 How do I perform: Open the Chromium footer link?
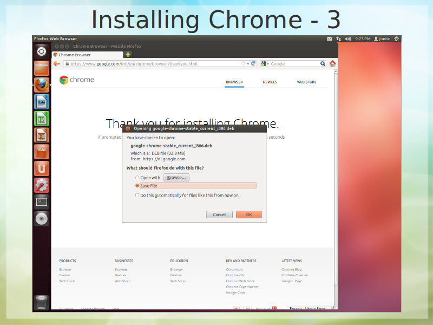234,269
